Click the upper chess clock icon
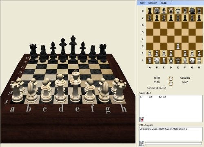Screen dimensions: 204x147 pyautogui.click(x=171, y=78)
